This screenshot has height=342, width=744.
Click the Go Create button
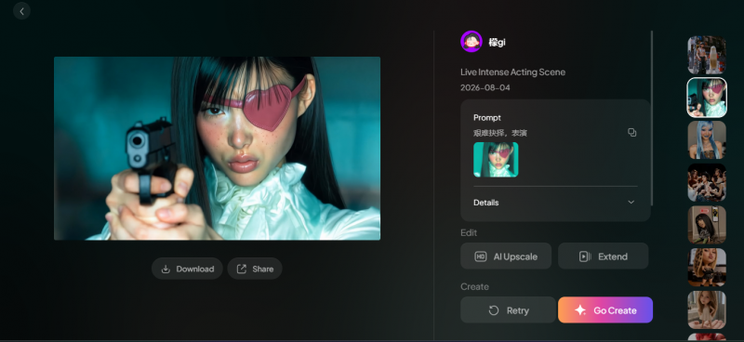[x=605, y=310]
